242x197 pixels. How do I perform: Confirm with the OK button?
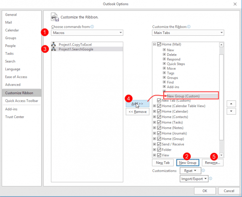pos(205,191)
